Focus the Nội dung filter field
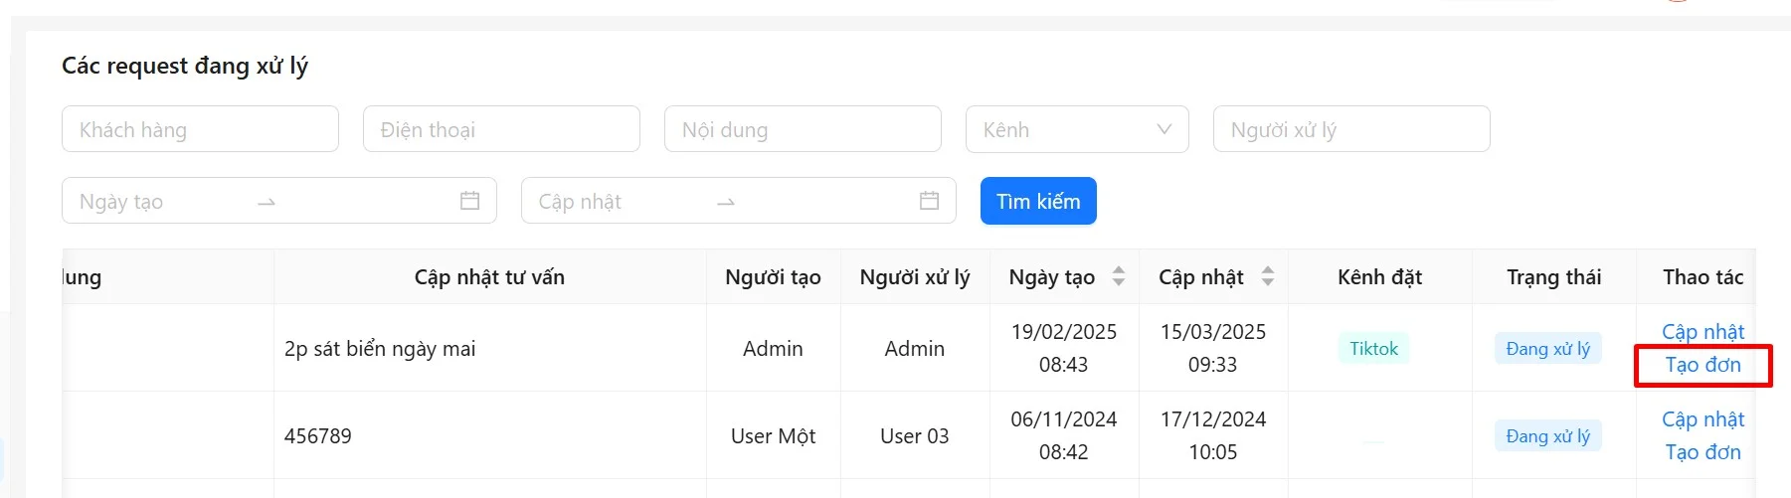Screen dimensions: 1791x498 click(803, 129)
